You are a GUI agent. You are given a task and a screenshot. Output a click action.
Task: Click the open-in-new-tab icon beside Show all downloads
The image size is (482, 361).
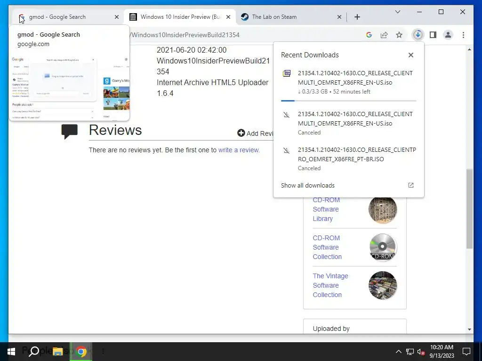point(410,185)
